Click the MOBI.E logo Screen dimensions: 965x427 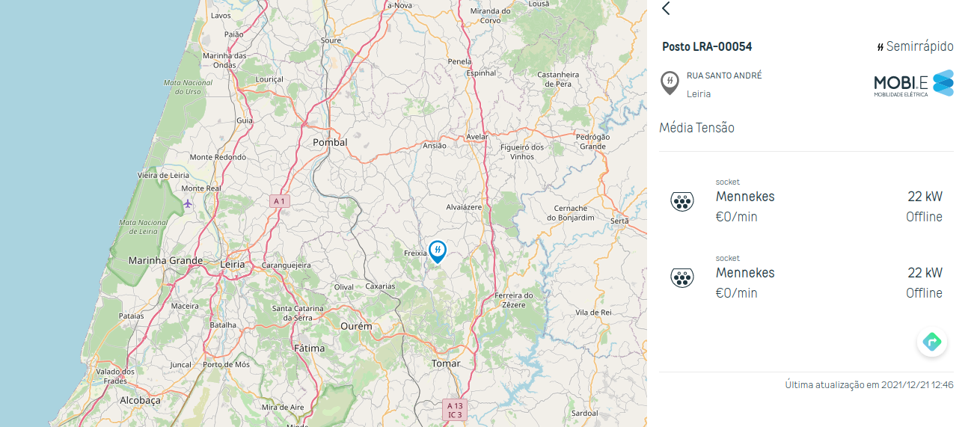click(x=913, y=83)
